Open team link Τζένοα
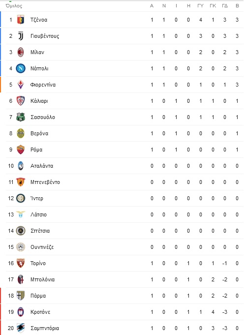The height and width of the screenshot is (335, 245). click(39, 20)
